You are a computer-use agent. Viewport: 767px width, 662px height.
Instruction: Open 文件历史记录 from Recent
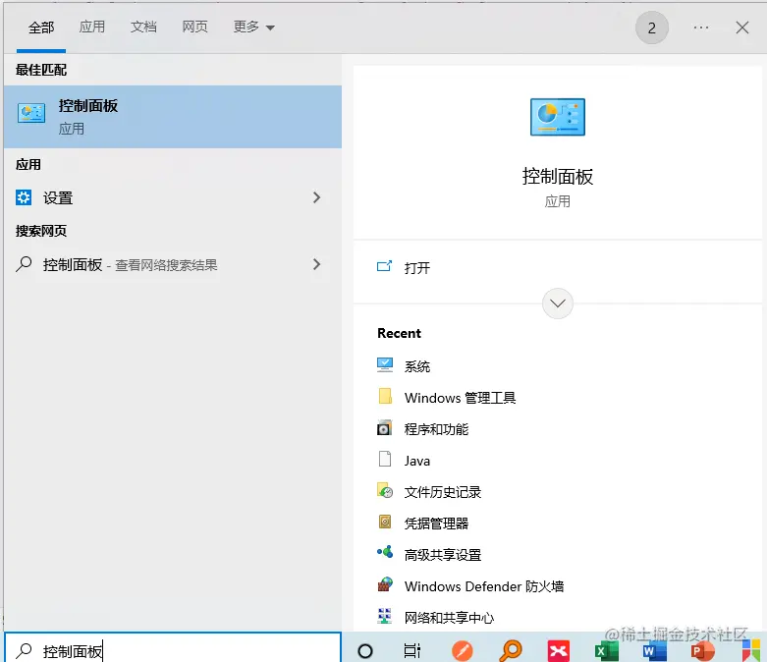[x=443, y=492]
